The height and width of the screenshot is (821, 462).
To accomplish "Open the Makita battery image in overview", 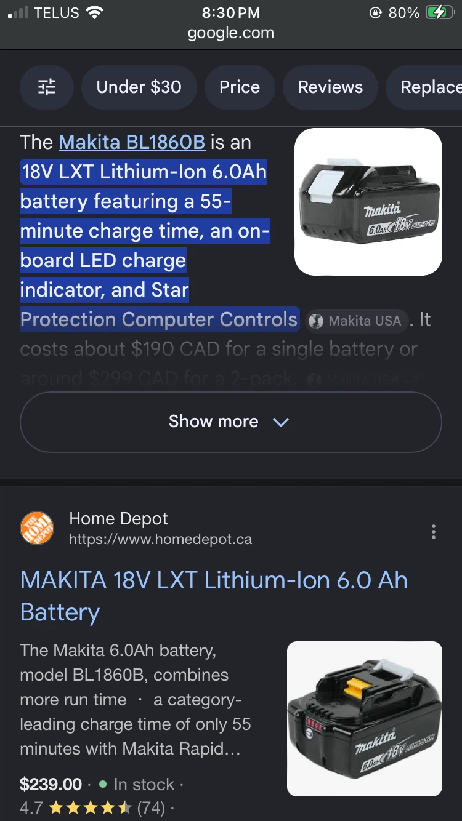I will click(368, 202).
